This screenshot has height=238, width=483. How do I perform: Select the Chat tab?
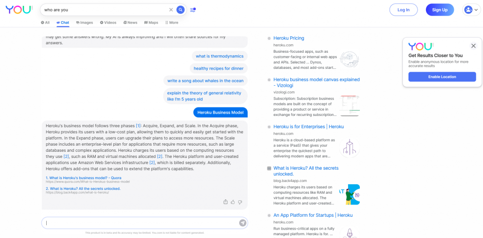click(x=63, y=23)
